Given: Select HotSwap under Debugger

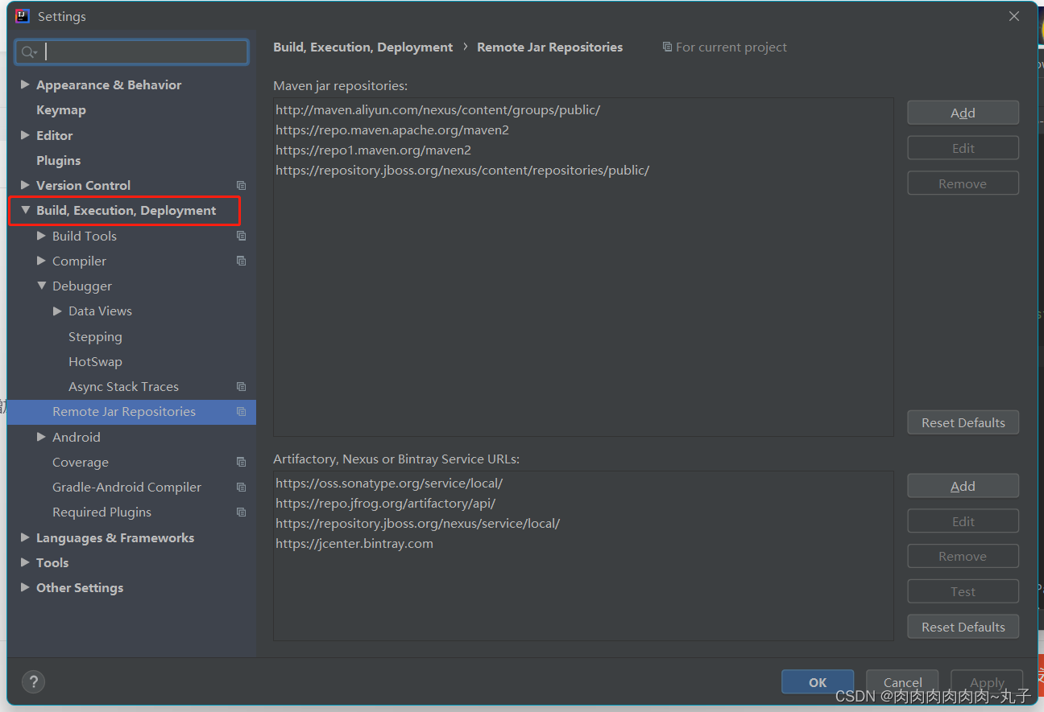Looking at the screenshot, I should [95, 362].
